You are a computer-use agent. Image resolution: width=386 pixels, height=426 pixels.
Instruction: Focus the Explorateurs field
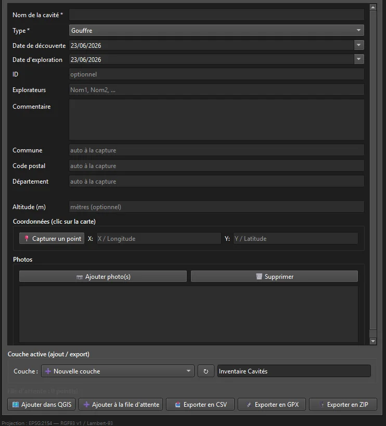point(216,89)
